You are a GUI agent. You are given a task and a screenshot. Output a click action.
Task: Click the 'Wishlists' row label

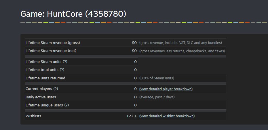tap(33, 116)
